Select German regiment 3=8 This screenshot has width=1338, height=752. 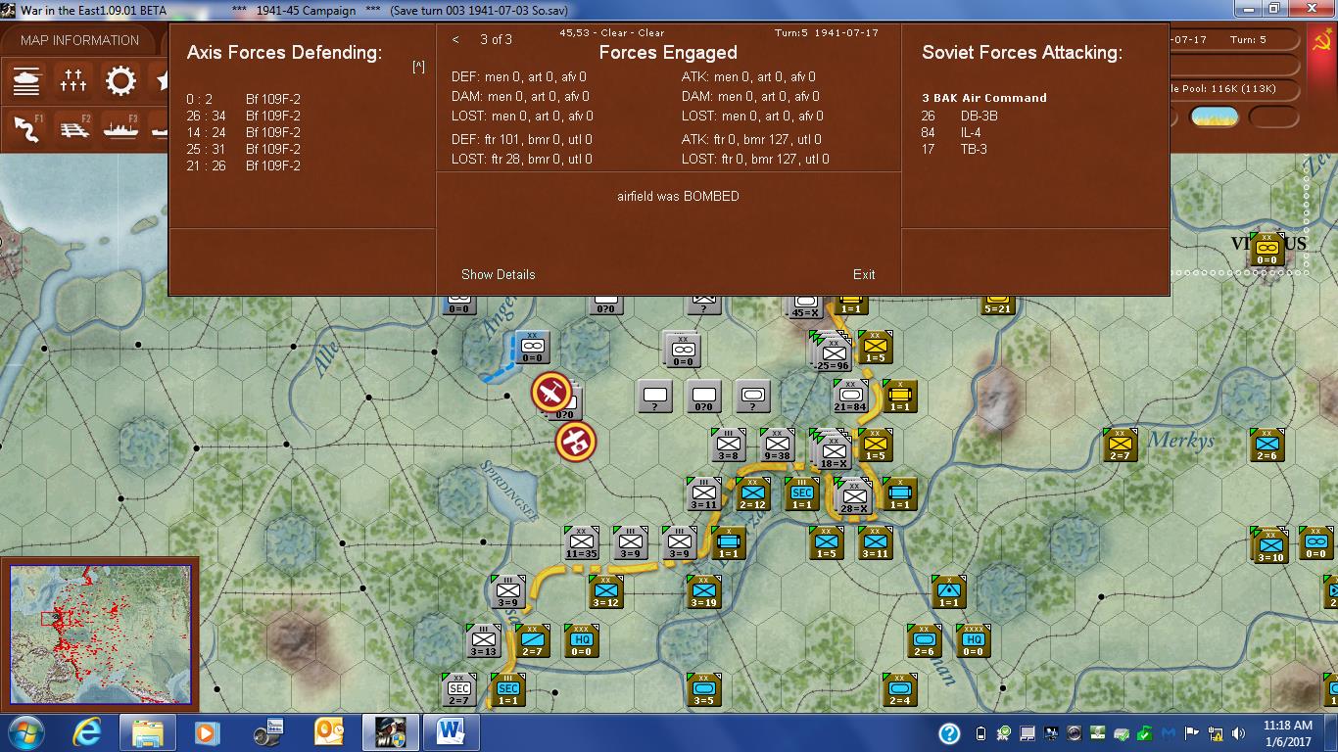(728, 446)
